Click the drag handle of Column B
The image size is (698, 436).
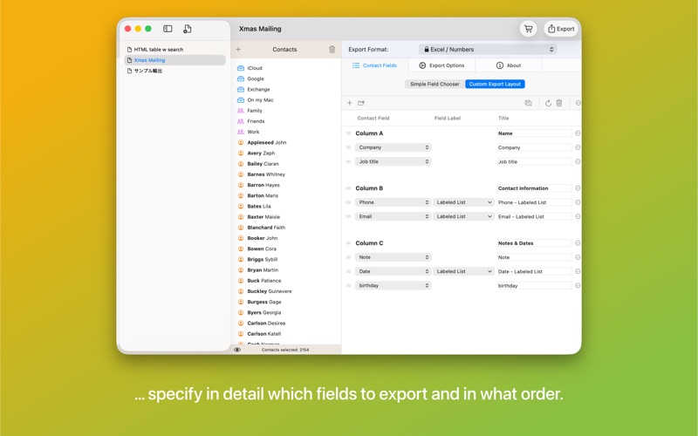[x=348, y=188]
